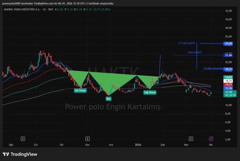Screen dimensions: 240x161
Task: Click the Eki label on the time axis
Action: click(x=61, y=145)
